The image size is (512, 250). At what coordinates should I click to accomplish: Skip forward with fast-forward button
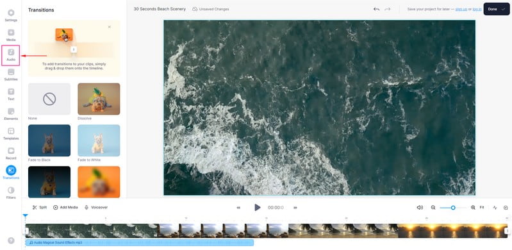[295, 208]
